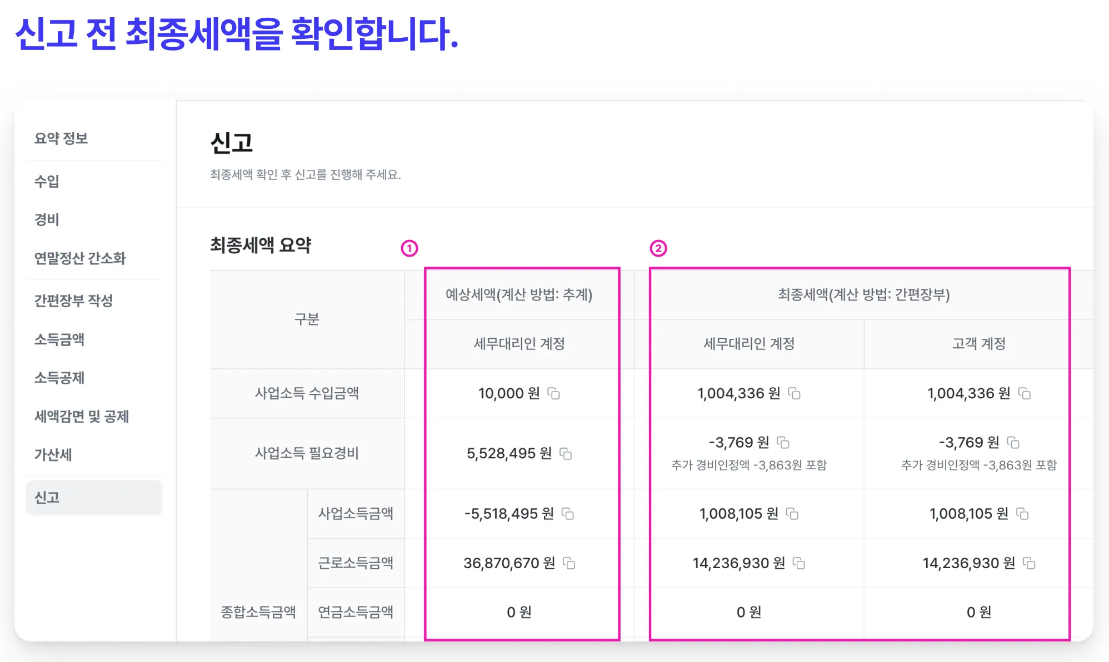The width and height of the screenshot is (1109, 662).
Task: Copy tax agent's 1,004,336 원 revenue value
Action: point(795,393)
